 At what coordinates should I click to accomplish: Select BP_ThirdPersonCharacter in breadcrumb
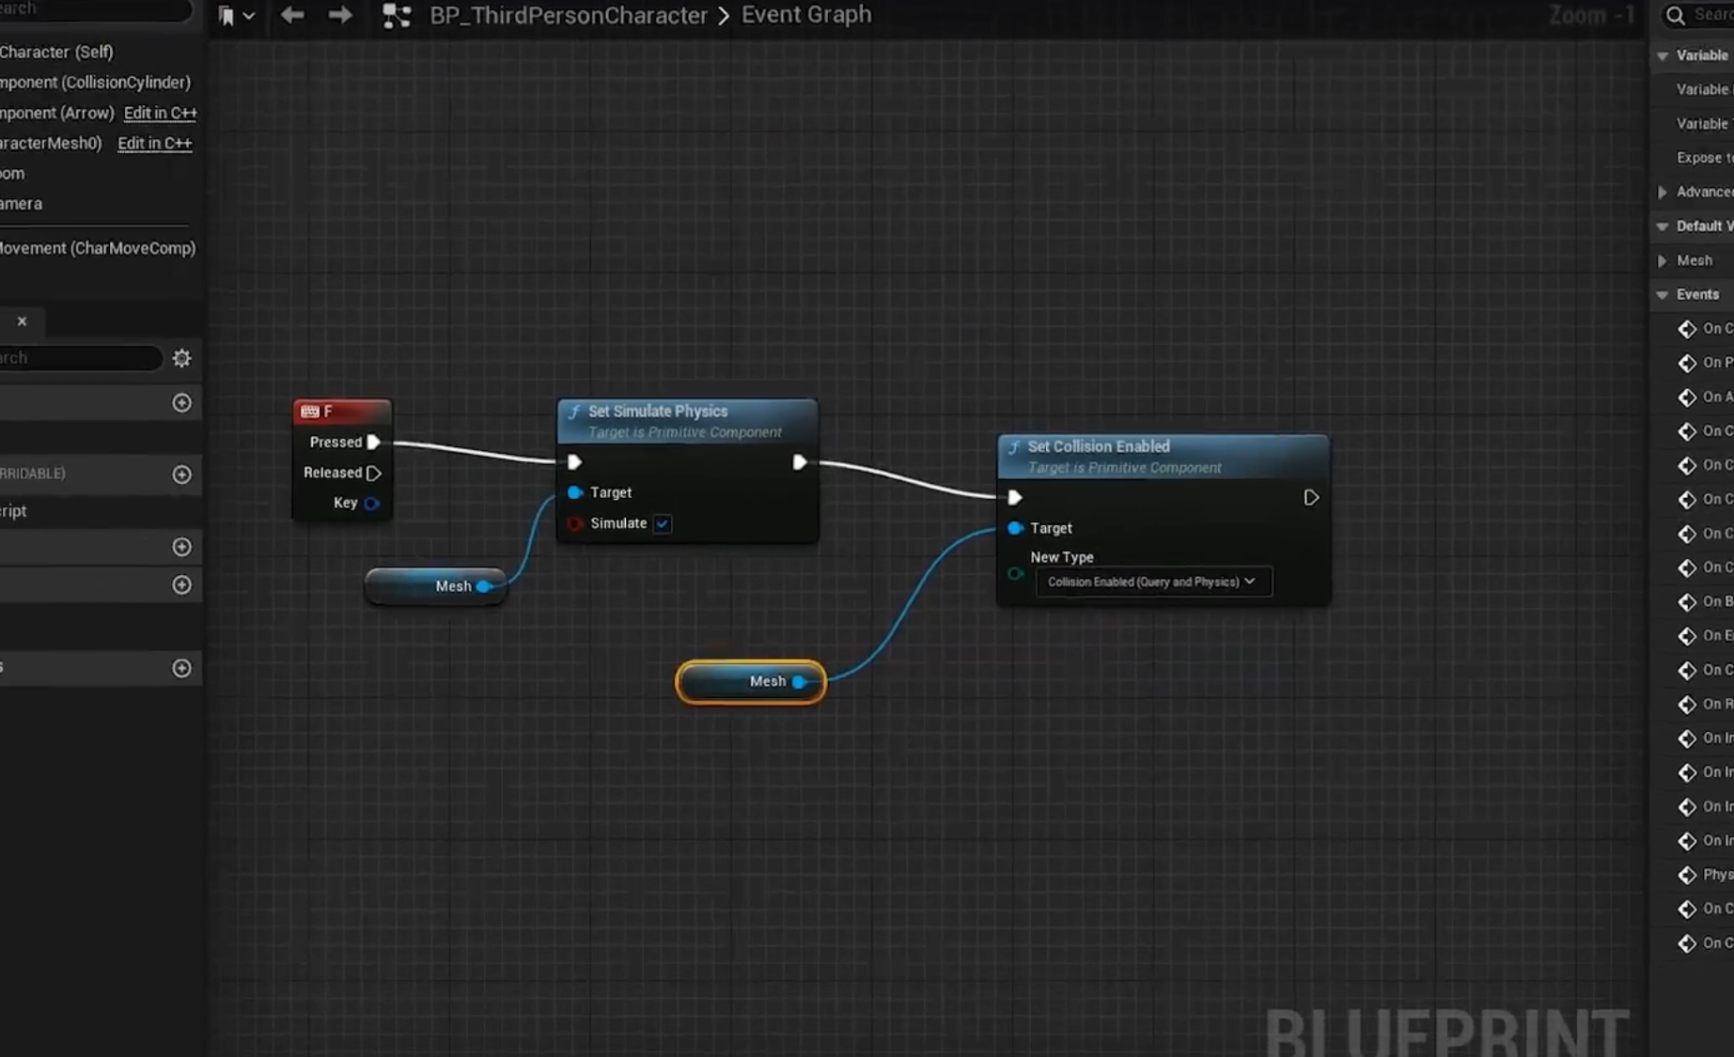click(568, 15)
